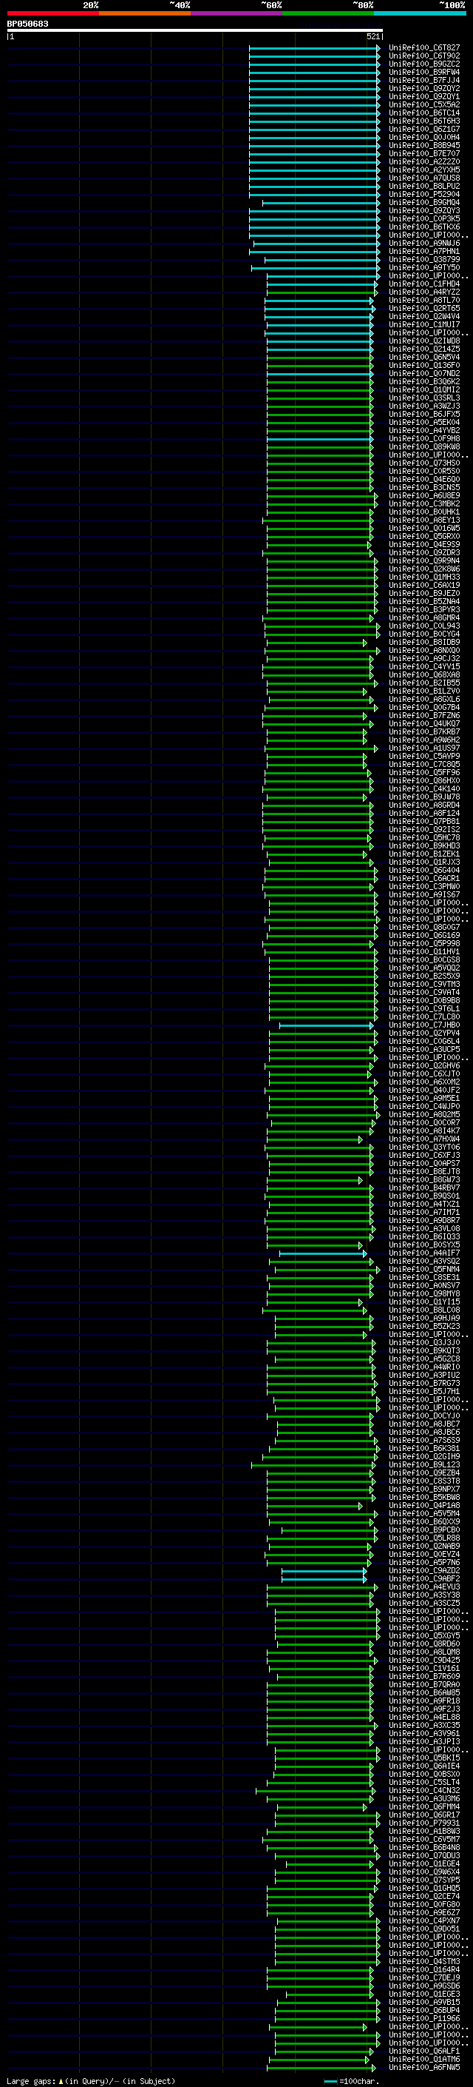Select hit label UniRef100_P11966
Image resolution: width=473 pixels, height=2087 pixels.
tap(423, 2018)
